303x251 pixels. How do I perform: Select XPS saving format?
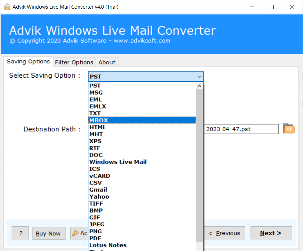(x=142, y=141)
